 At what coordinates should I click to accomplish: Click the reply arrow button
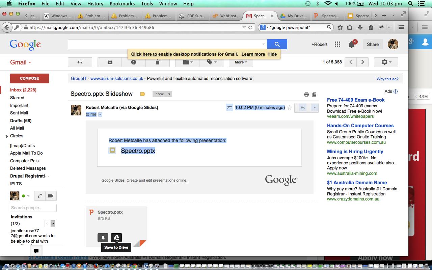click(303, 108)
